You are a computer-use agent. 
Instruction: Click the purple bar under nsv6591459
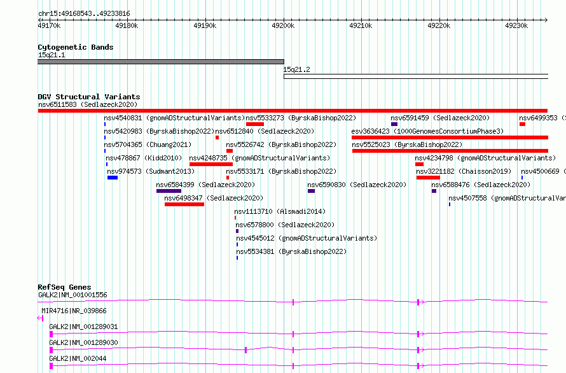394,124
